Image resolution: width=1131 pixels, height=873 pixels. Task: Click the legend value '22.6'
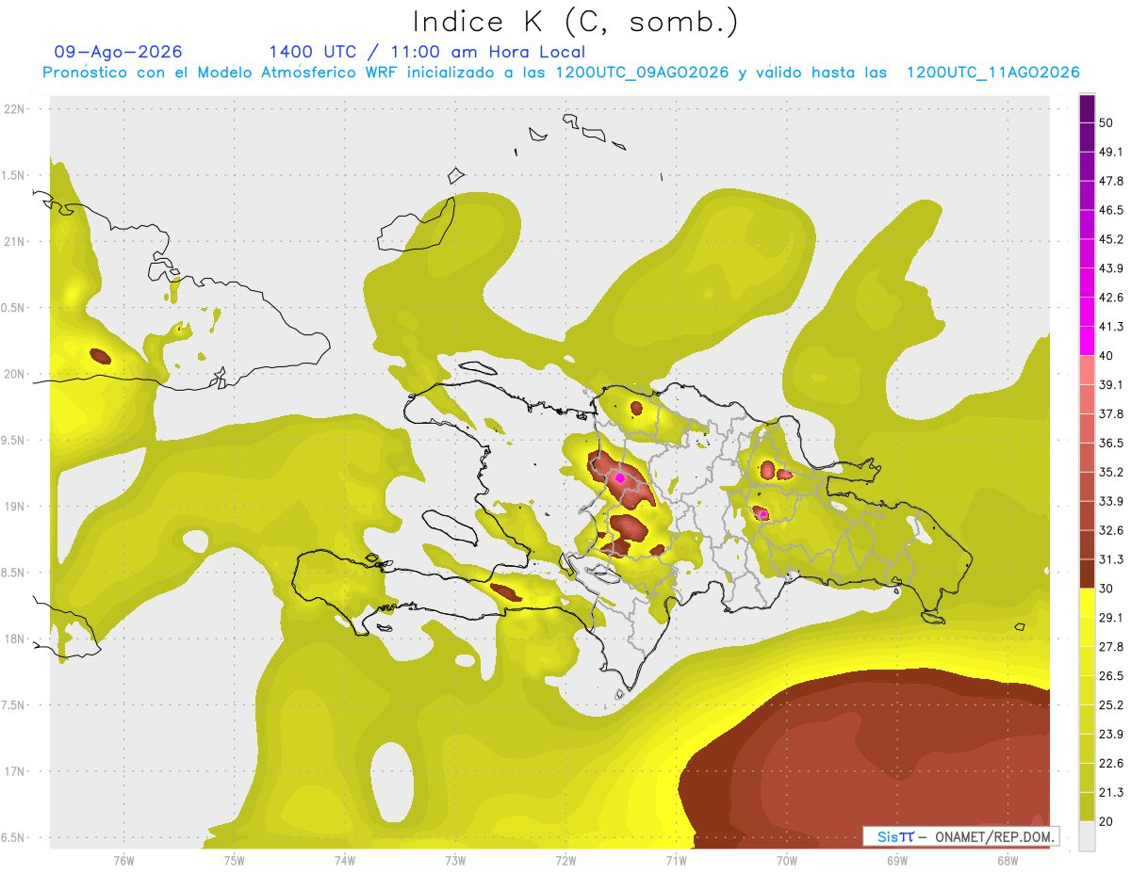click(1111, 763)
